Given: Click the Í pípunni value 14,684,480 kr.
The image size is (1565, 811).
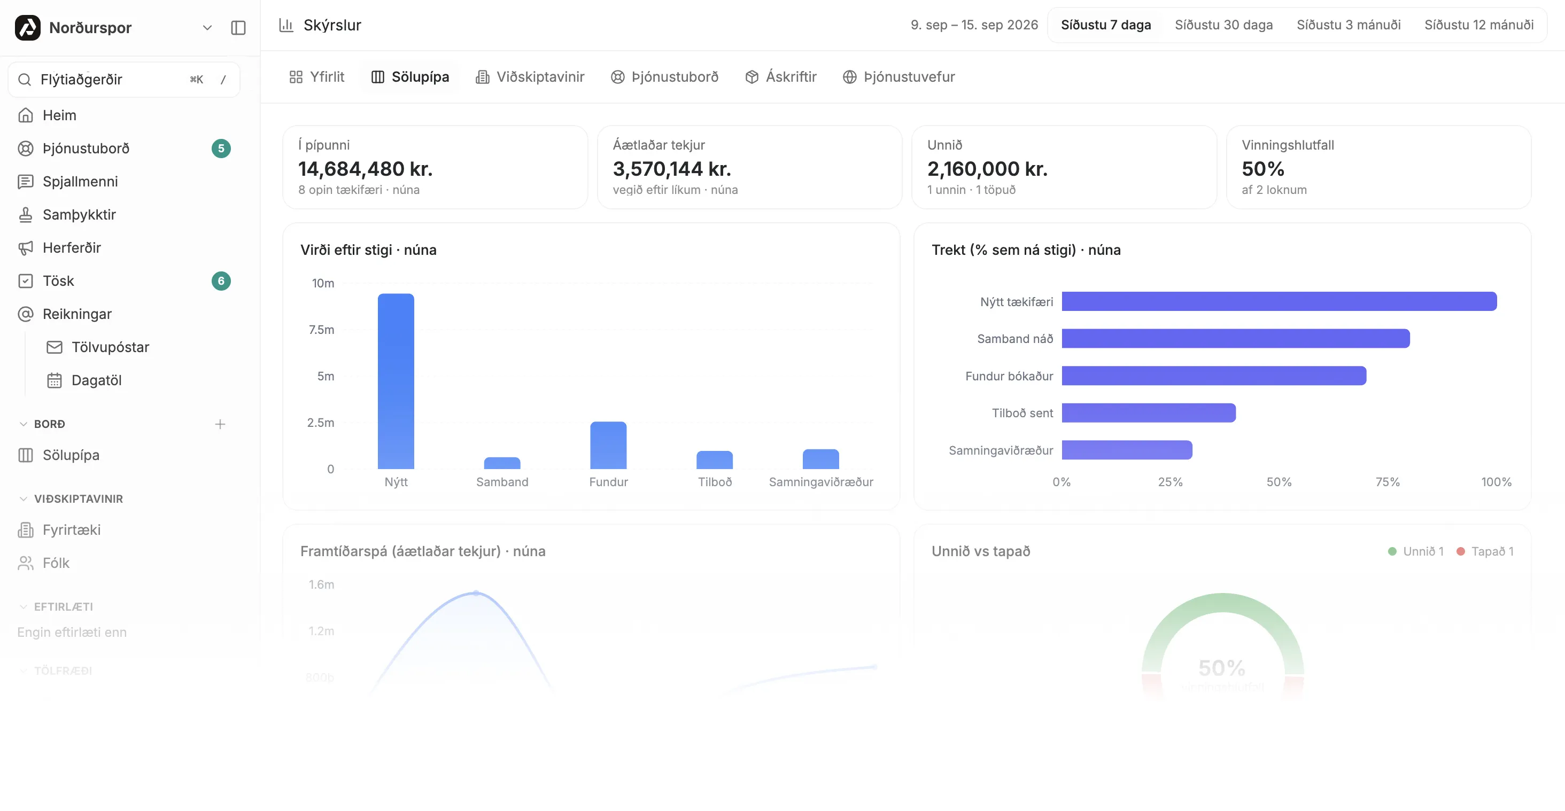Looking at the screenshot, I should pyautogui.click(x=365, y=169).
